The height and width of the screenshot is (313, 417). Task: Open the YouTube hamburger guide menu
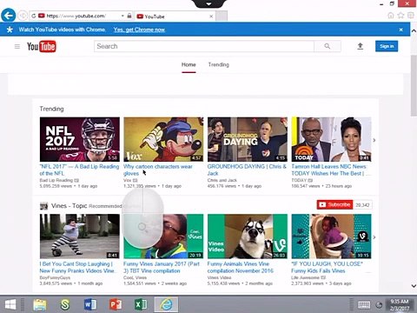pyautogui.click(x=17, y=46)
